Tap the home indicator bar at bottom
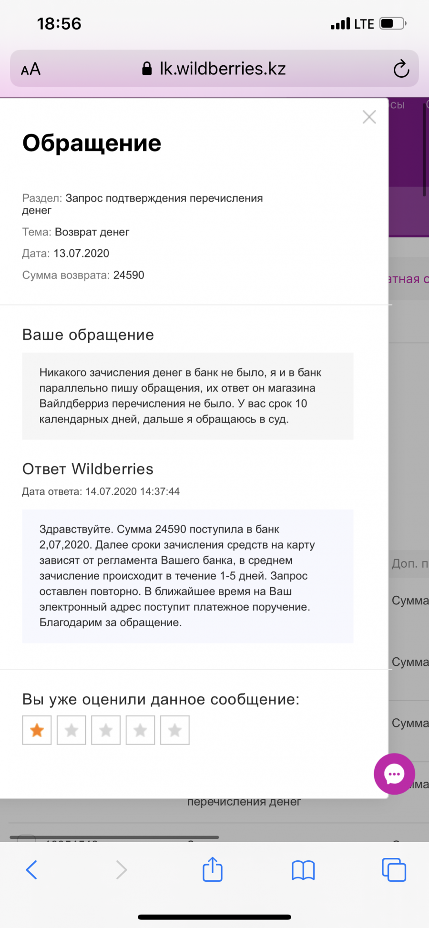This screenshot has height=928, width=429. click(214, 917)
